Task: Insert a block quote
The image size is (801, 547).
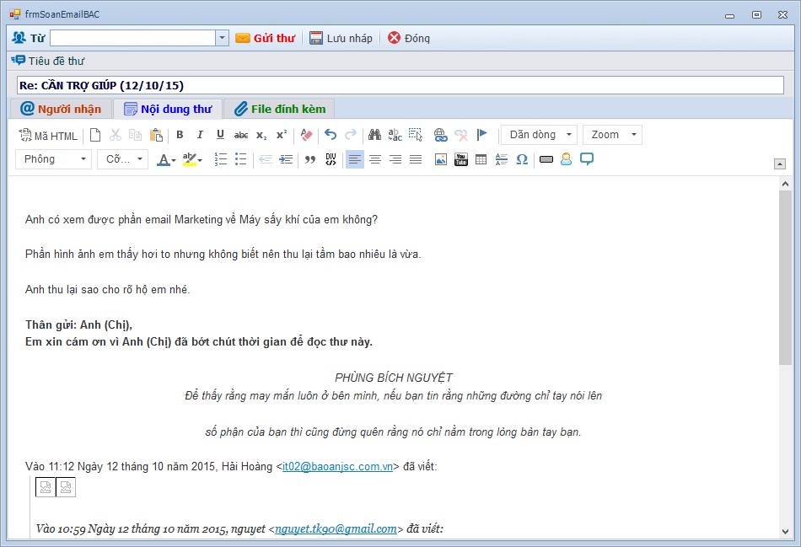Action: pos(310,159)
